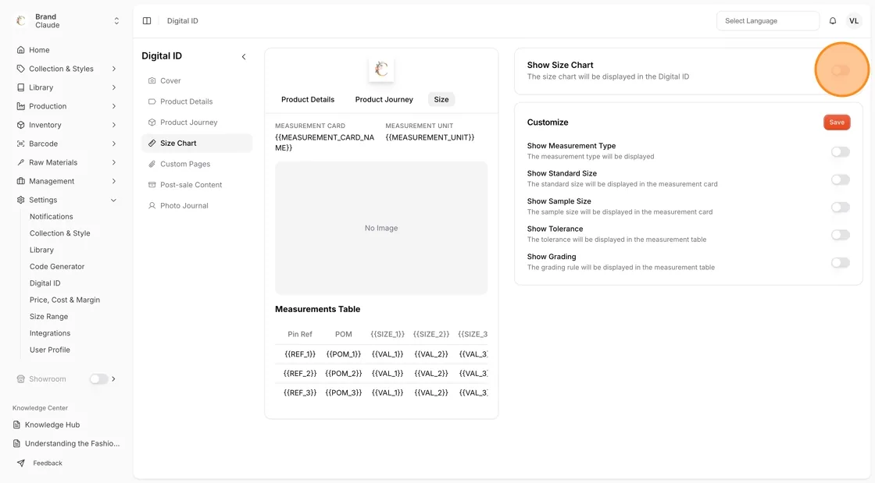Click the Knowledge Hub document icon

(x=16, y=424)
